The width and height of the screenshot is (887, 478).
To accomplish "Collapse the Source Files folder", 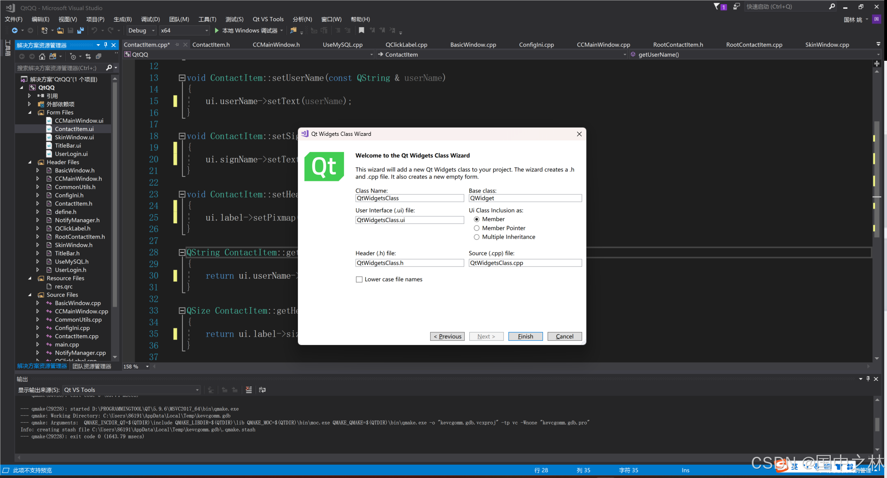I will (x=30, y=295).
